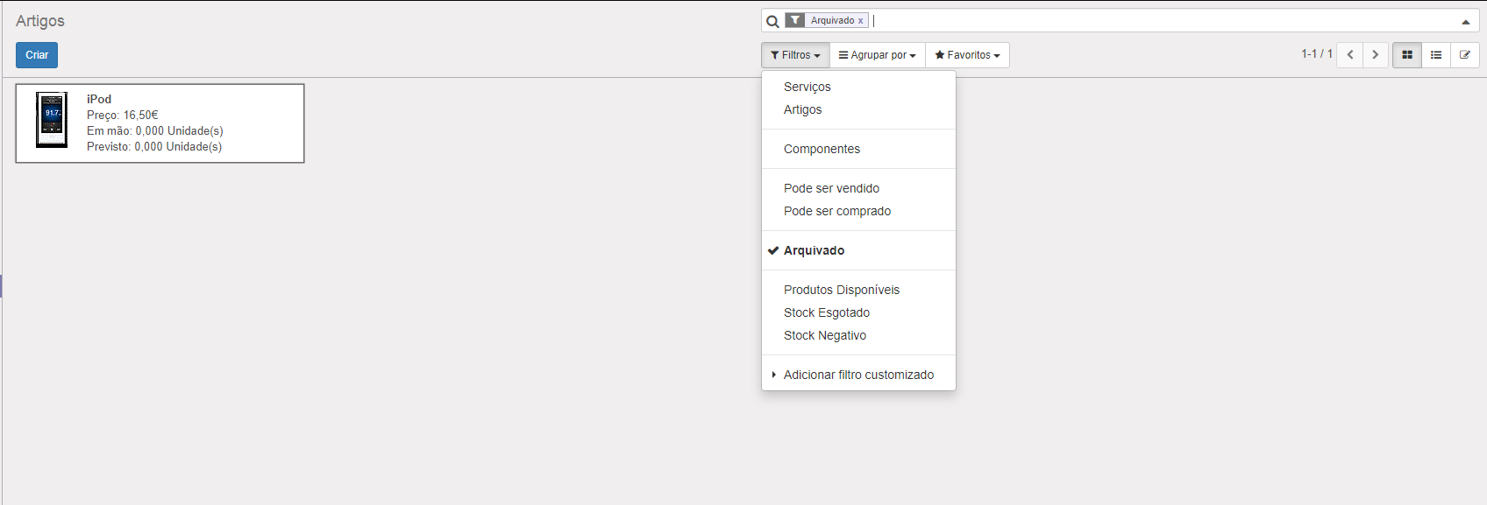Click the search magnifier icon
1487x505 pixels.
pos(772,21)
